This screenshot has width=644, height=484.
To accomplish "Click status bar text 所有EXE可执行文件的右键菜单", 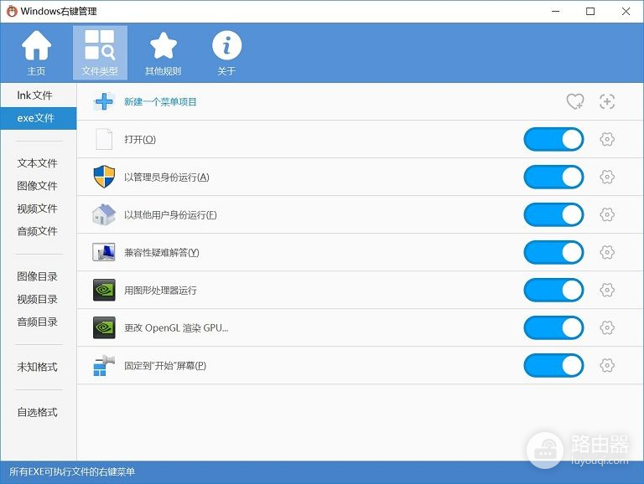I will pyautogui.click(x=72, y=471).
